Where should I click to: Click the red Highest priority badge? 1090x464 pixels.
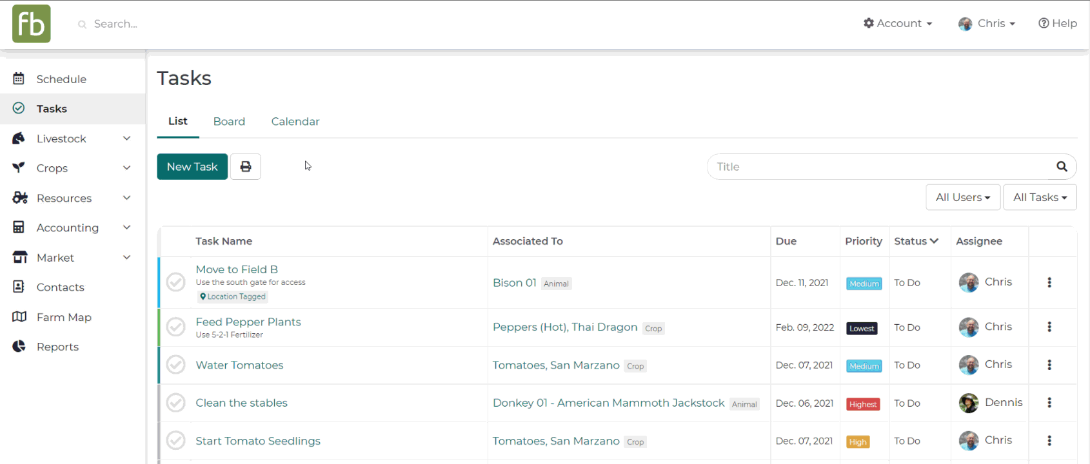click(x=863, y=404)
